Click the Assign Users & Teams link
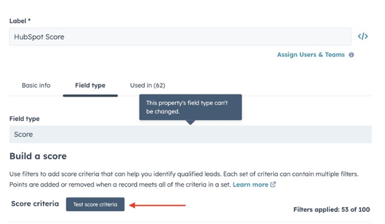Image resolution: width=385 pixels, height=224 pixels. (x=311, y=55)
